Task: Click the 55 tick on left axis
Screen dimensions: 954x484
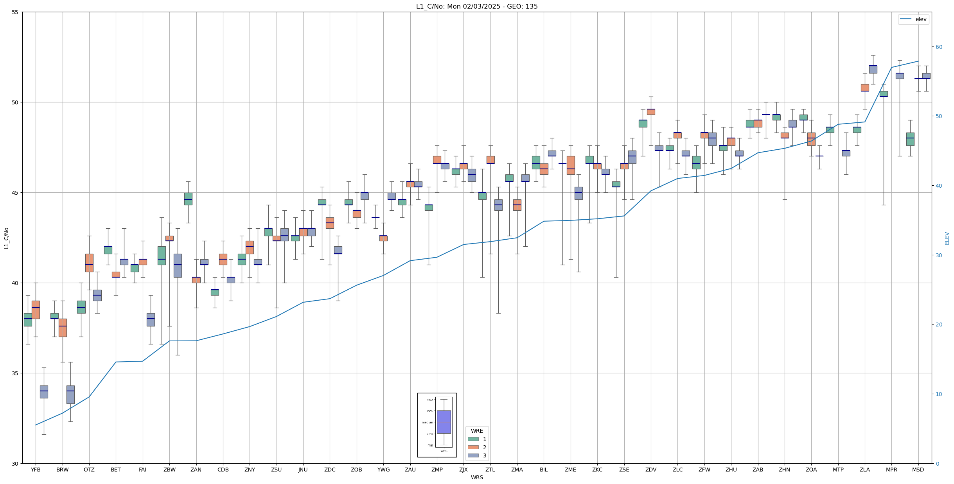Action: click(15, 12)
